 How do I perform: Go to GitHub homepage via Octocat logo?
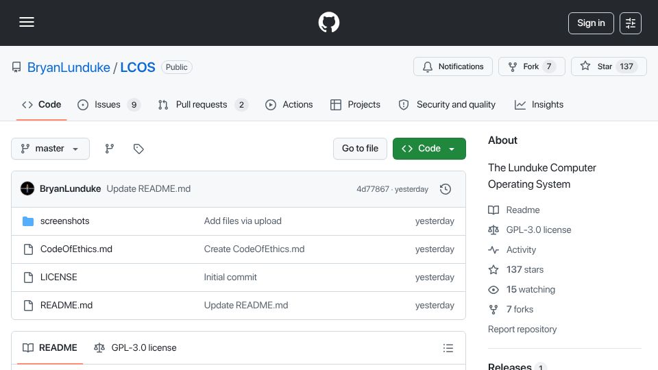(x=328, y=22)
